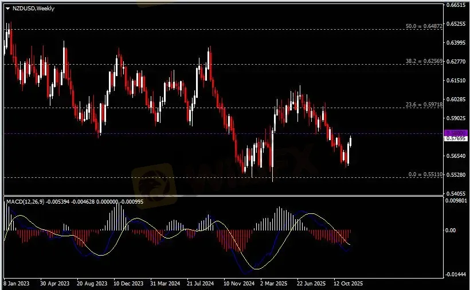Click the 0.66515 value on price scale

coord(456,5)
